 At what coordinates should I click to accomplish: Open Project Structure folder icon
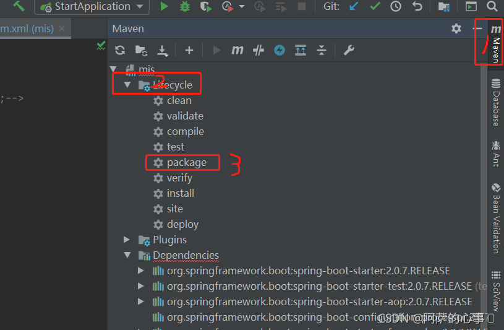[444, 6]
